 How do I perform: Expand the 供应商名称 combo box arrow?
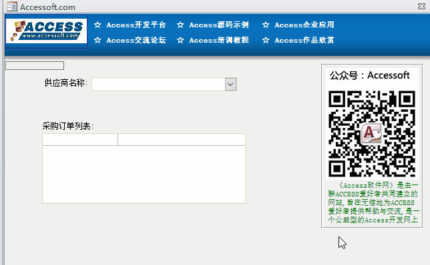(x=230, y=85)
